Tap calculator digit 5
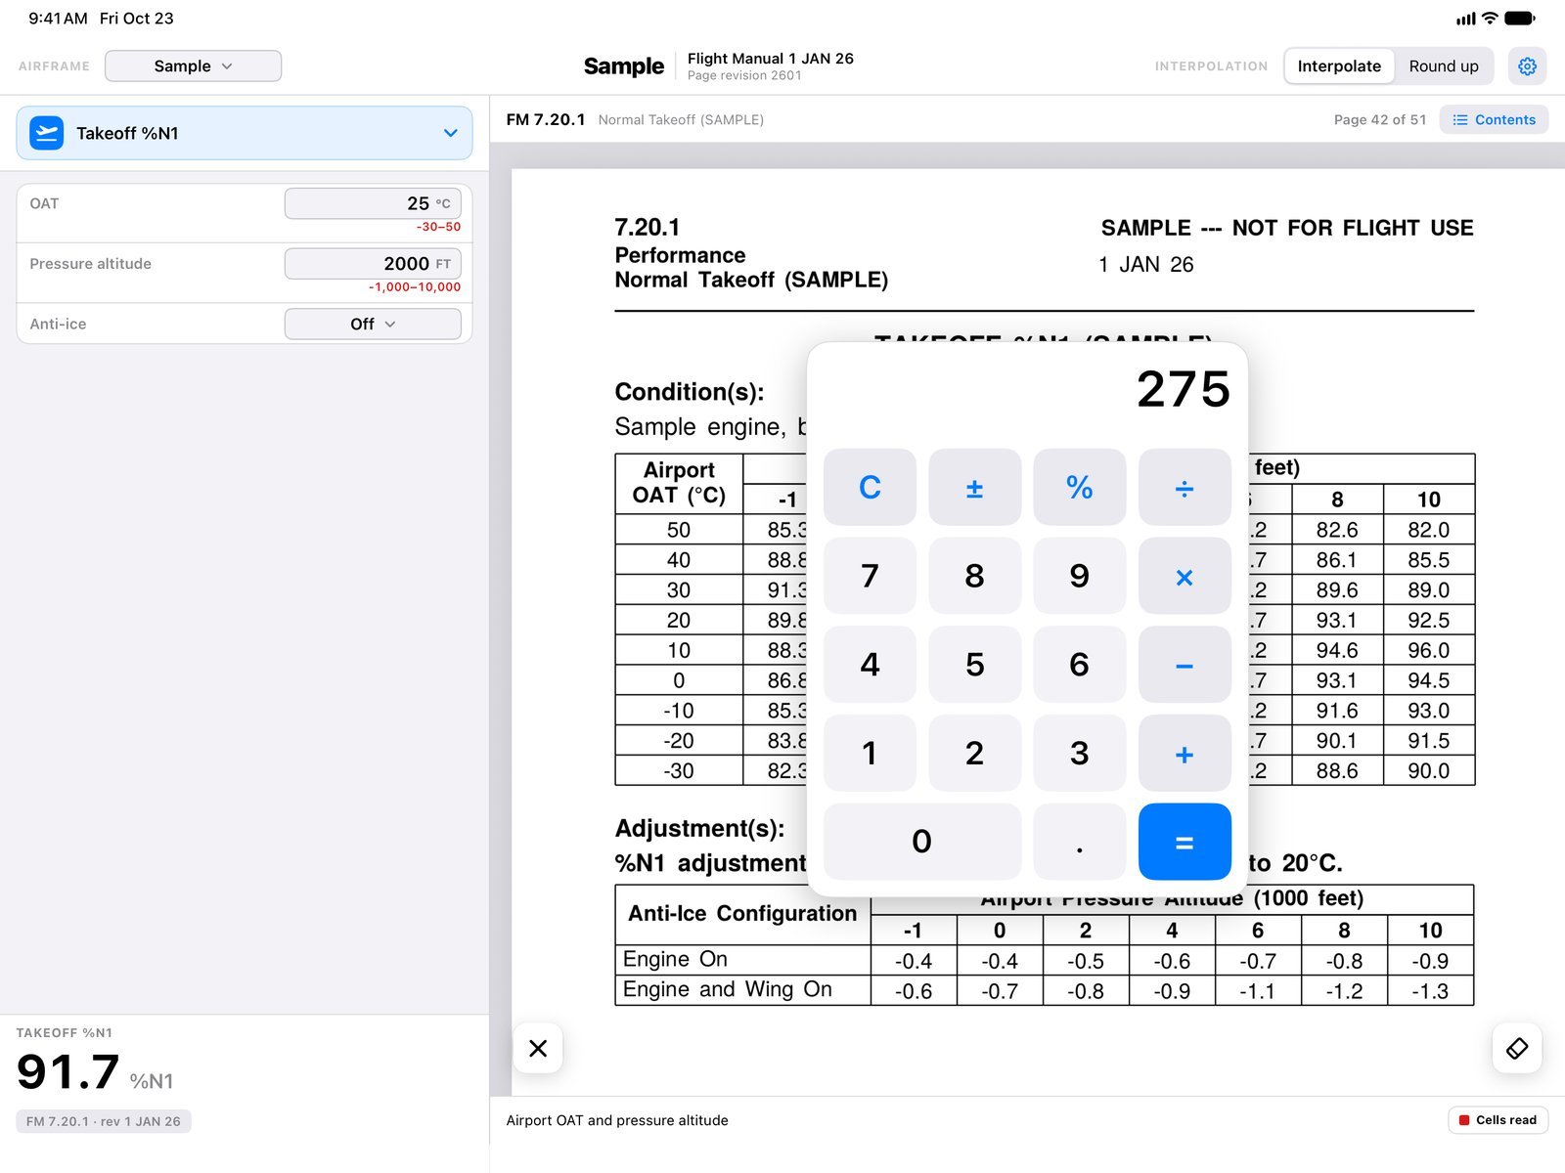Screen dimensions: 1565x1173 point(974,665)
